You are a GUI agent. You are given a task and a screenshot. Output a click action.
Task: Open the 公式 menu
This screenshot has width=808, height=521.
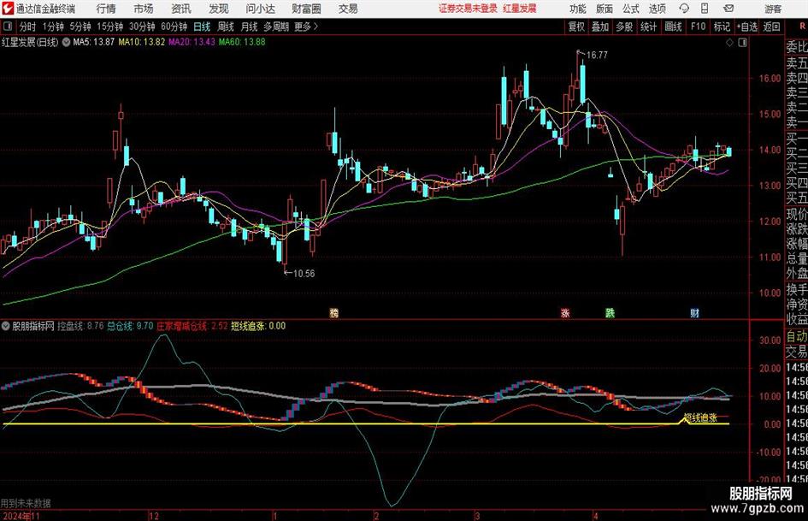coord(631,9)
